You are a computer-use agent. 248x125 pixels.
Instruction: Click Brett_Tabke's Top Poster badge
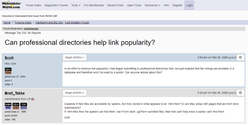[x=24, y=106]
